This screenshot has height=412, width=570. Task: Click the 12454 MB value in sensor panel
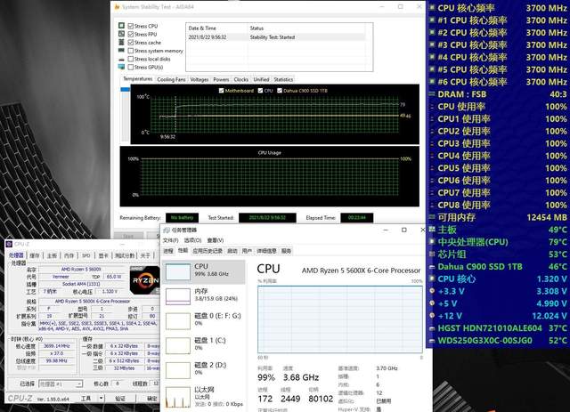click(x=546, y=217)
